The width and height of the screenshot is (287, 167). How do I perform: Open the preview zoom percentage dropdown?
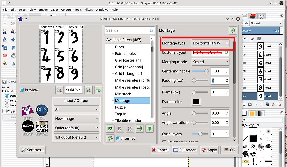click(x=74, y=90)
